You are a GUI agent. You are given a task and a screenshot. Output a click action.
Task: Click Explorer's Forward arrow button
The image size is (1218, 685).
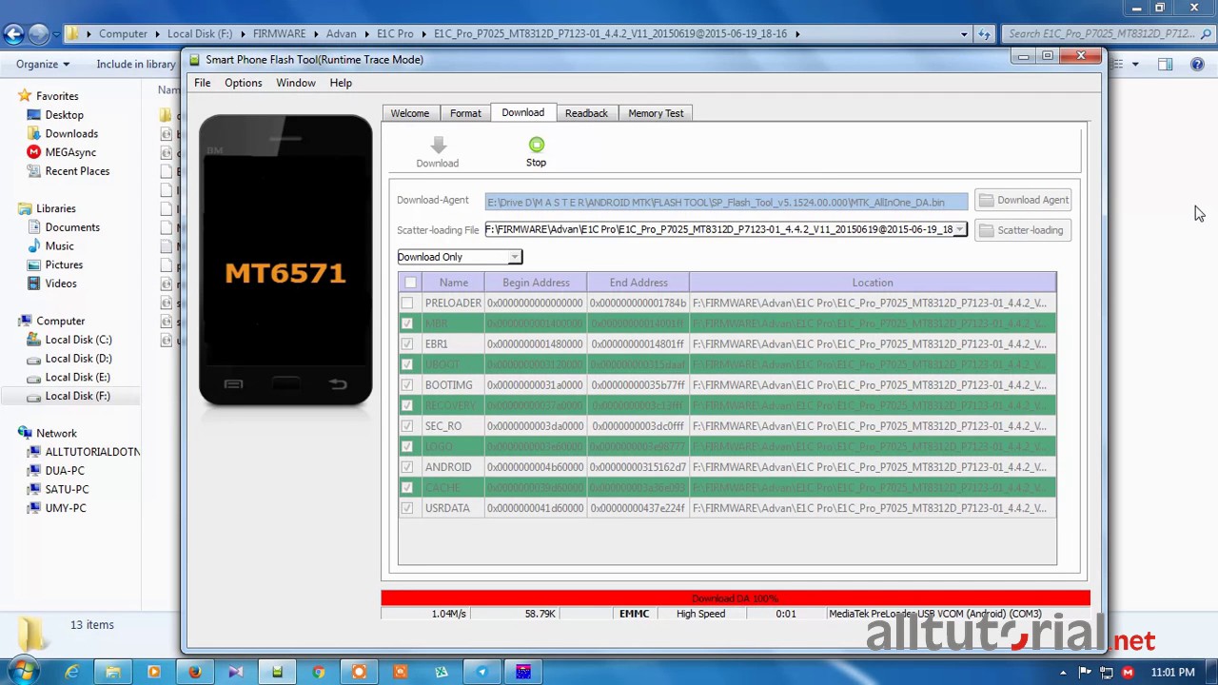click(38, 34)
